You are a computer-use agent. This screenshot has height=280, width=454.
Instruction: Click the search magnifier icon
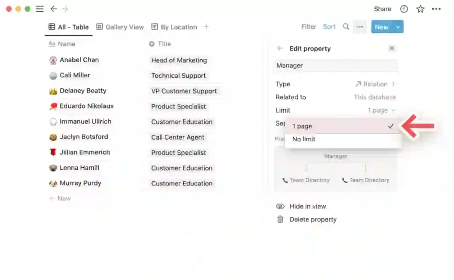[x=346, y=27]
